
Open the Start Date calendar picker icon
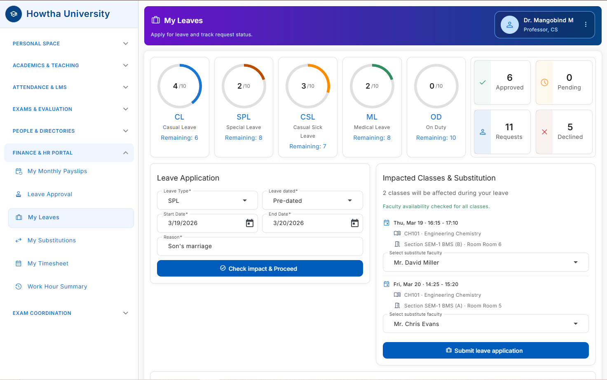click(x=250, y=223)
